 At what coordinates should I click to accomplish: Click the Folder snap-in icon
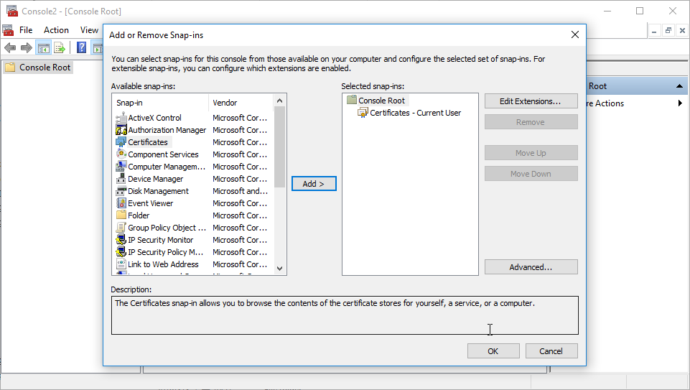click(121, 215)
